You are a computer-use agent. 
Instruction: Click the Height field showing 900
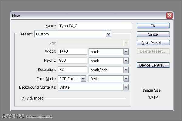[72, 60]
